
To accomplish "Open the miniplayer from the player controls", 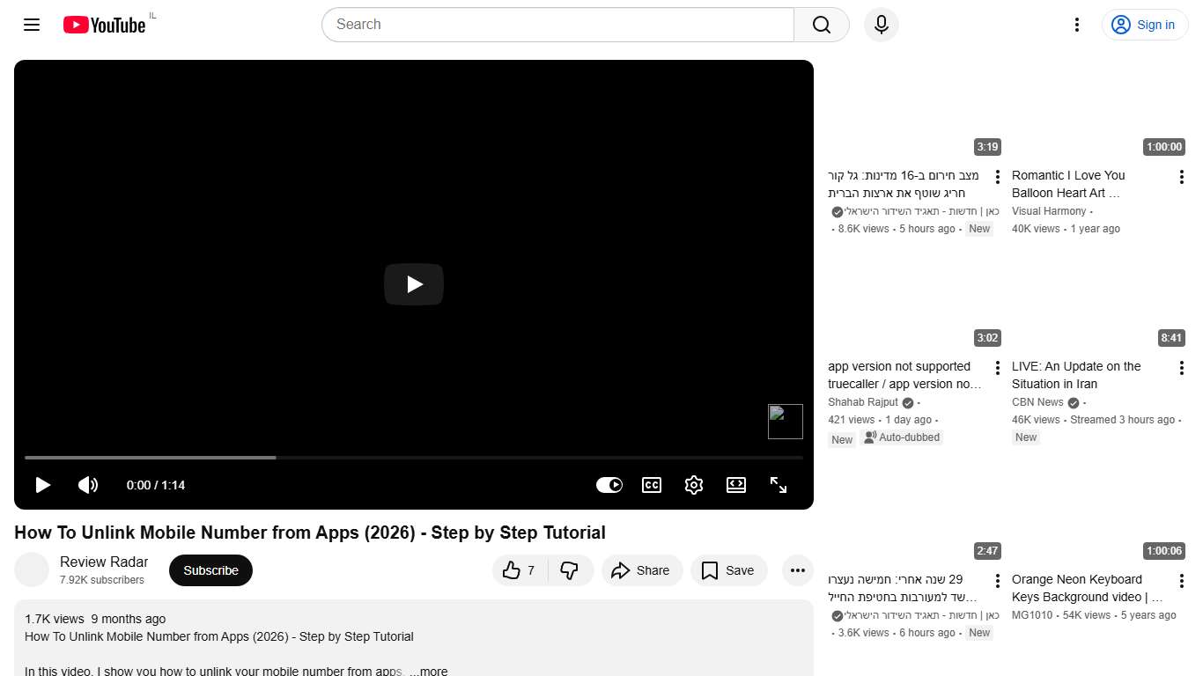I will coord(736,485).
